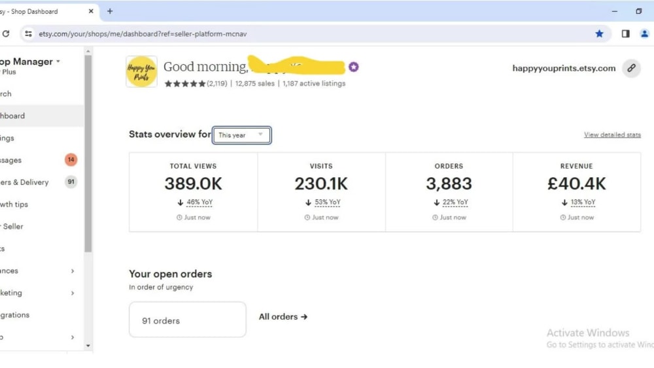Click the 14 messages notification badge
Viewport: 654px width, 368px height.
pyautogui.click(x=71, y=159)
